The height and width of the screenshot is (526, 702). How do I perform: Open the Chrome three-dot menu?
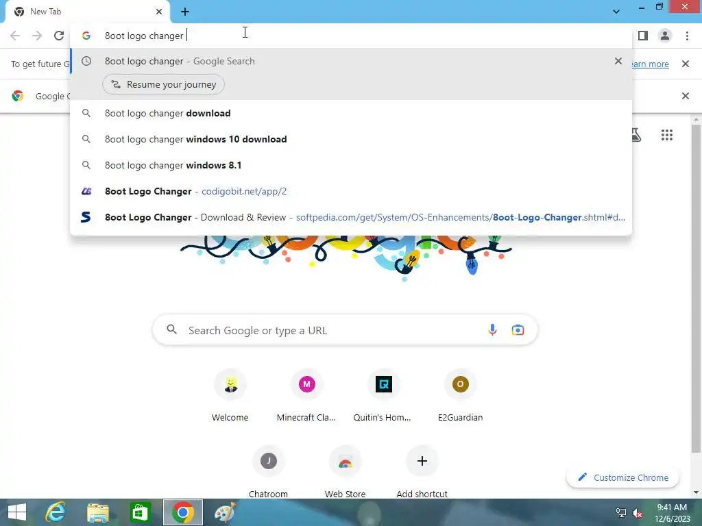[x=687, y=36]
